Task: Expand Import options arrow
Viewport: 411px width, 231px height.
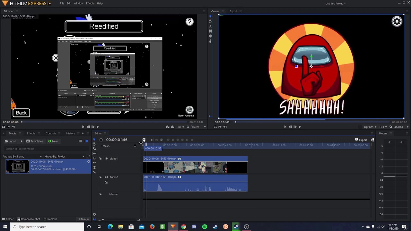Action: click(x=22, y=141)
